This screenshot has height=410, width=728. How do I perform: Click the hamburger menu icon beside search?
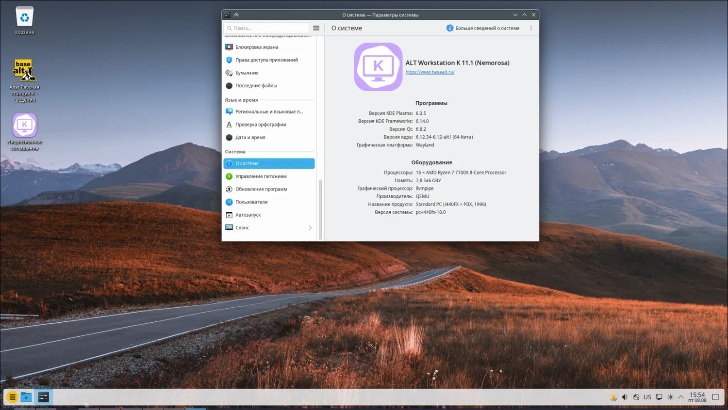pos(316,28)
